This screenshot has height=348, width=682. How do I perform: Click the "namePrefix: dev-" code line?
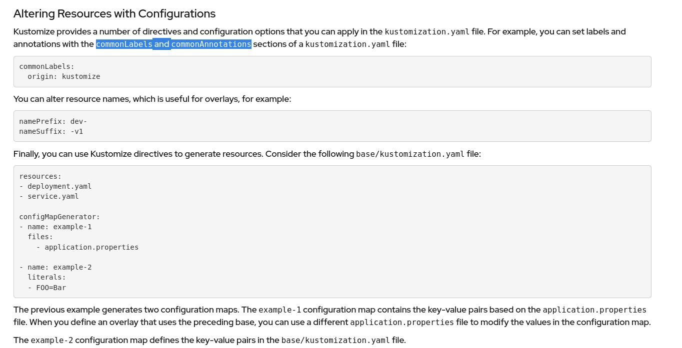(x=53, y=121)
